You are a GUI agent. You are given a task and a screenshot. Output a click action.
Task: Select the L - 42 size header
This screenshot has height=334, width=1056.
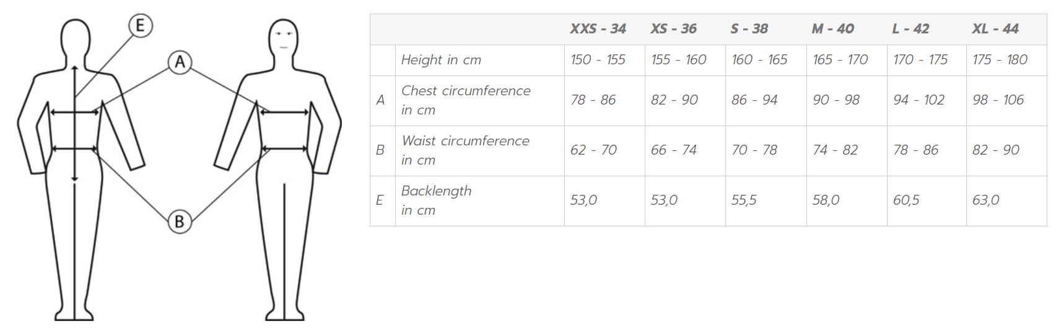click(910, 29)
